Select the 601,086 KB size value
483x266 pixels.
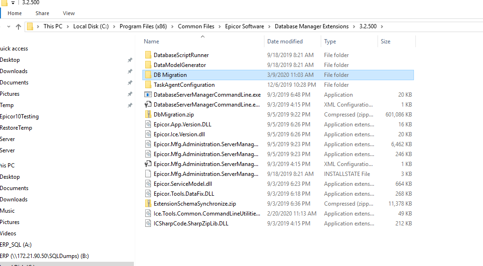(x=399, y=115)
